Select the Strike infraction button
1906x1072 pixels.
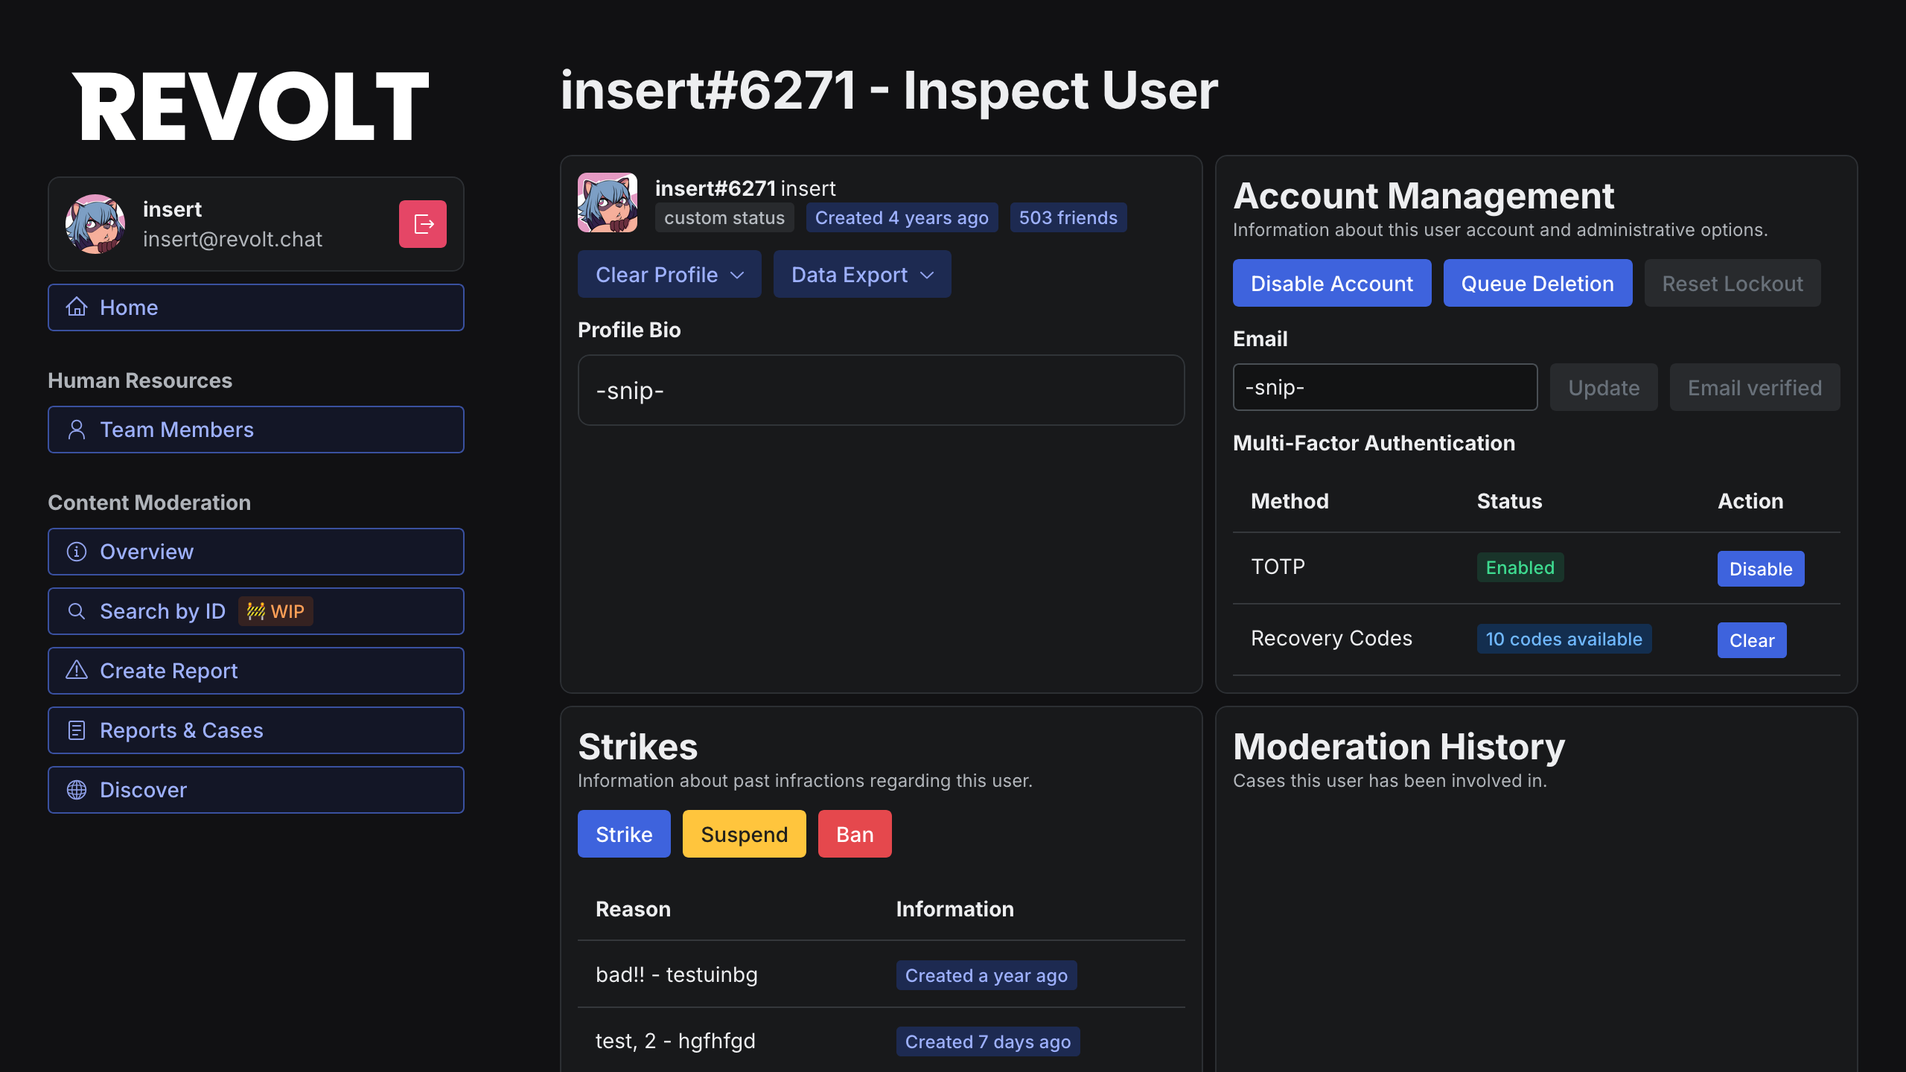[625, 834]
